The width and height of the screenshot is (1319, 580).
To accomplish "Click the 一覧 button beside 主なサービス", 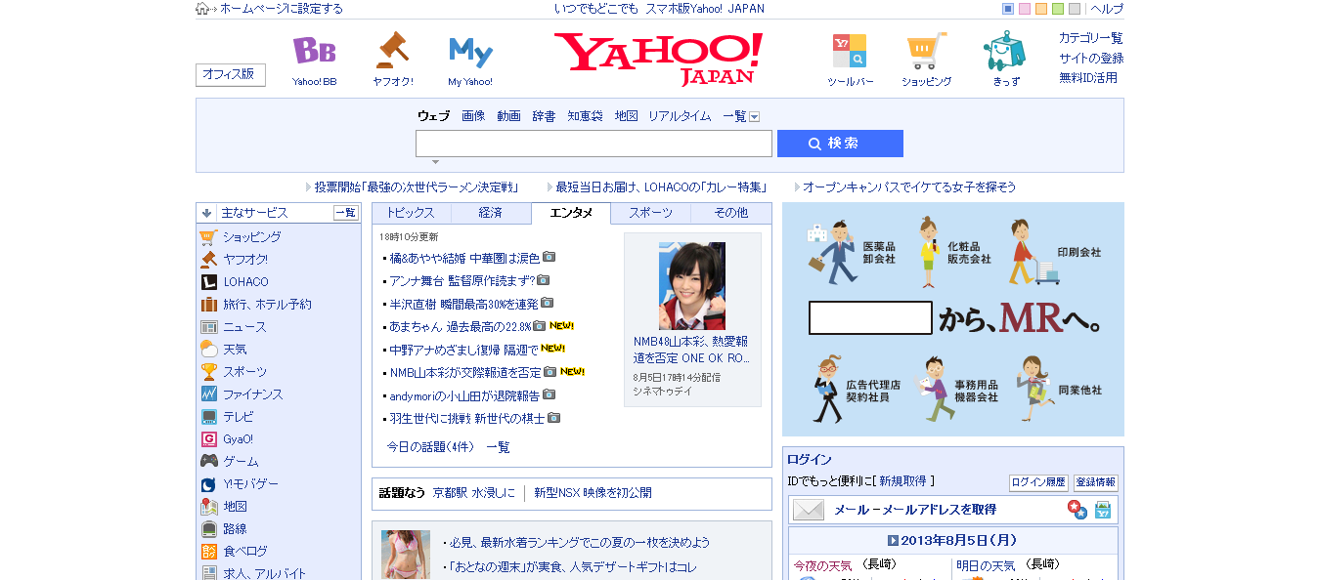I will coord(346,213).
